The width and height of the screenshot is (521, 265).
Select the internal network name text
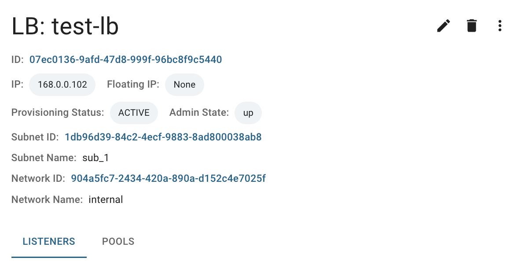(106, 199)
